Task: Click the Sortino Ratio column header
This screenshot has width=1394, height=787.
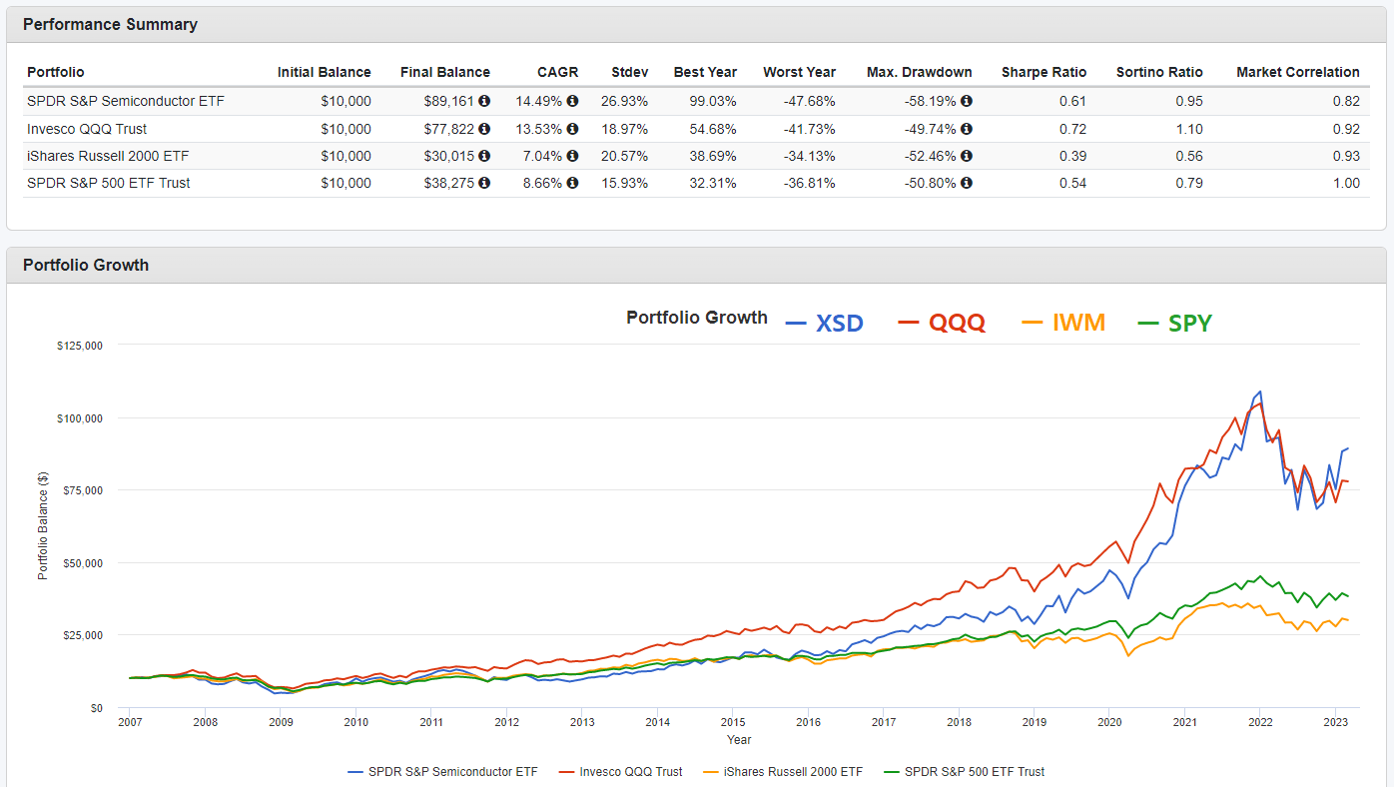Action: click(1159, 72)
